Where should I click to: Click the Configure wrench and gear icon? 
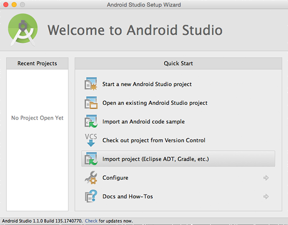91,178
